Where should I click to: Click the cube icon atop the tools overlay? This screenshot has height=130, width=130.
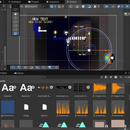[15, 10]
